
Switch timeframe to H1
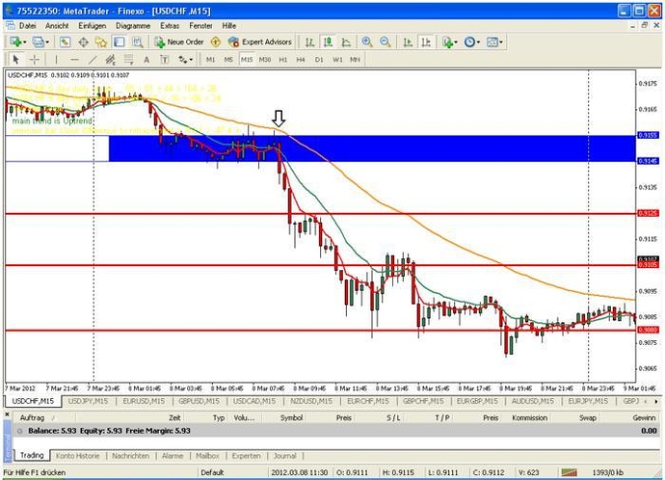[283, 60]
